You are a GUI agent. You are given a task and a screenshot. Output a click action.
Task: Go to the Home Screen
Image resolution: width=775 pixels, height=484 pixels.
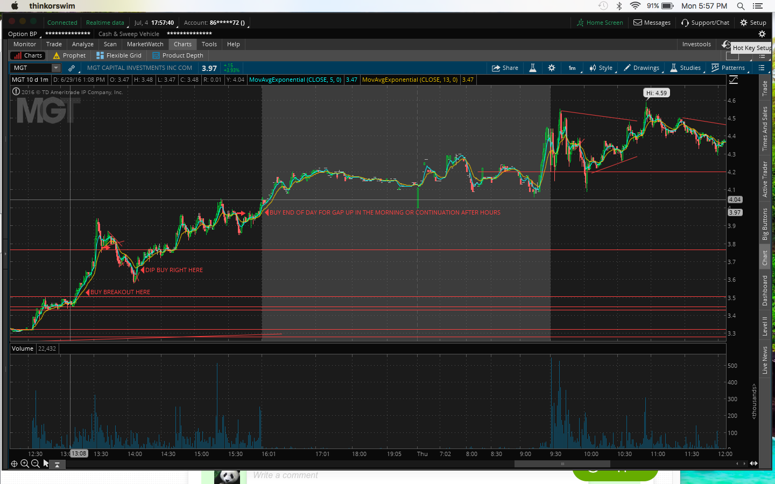pos(600,23)
